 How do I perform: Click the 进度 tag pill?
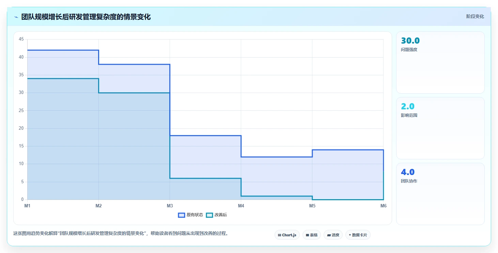pyautogui.click(x=333, y=235)
